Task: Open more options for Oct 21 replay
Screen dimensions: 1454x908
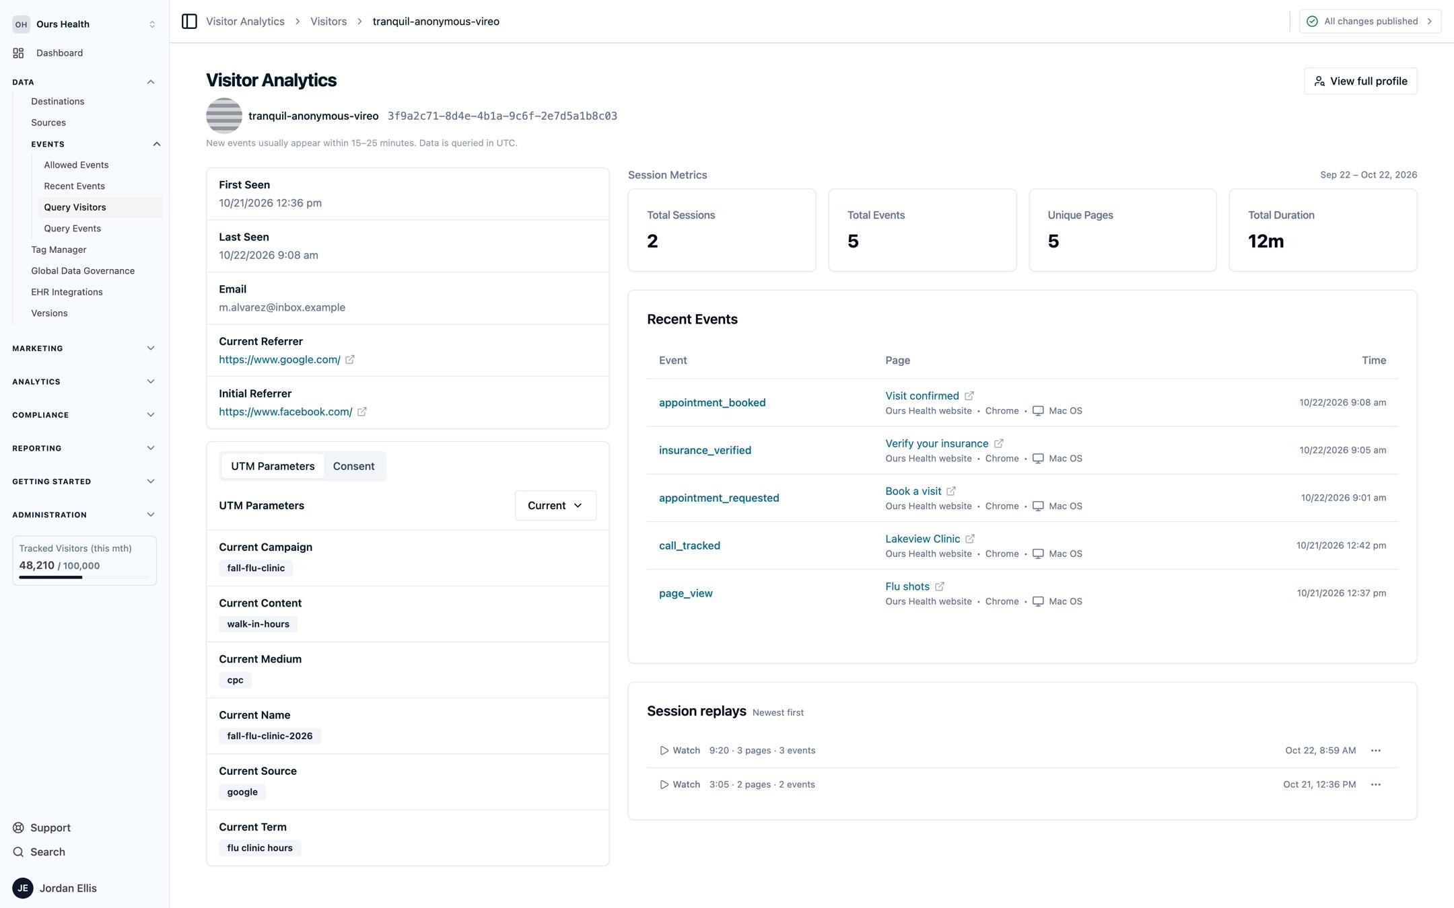Action: coord(1376,785)
